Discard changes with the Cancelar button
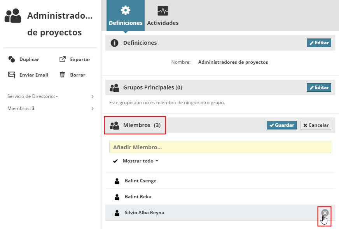 [x=316, y=125]
